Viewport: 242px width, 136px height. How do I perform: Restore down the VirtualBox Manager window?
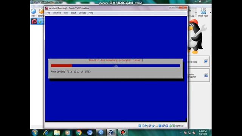point(200,2)
